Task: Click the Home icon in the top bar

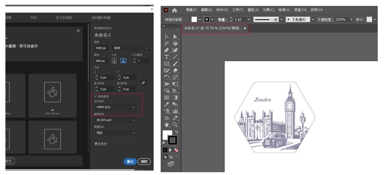Action: point(175,10)
